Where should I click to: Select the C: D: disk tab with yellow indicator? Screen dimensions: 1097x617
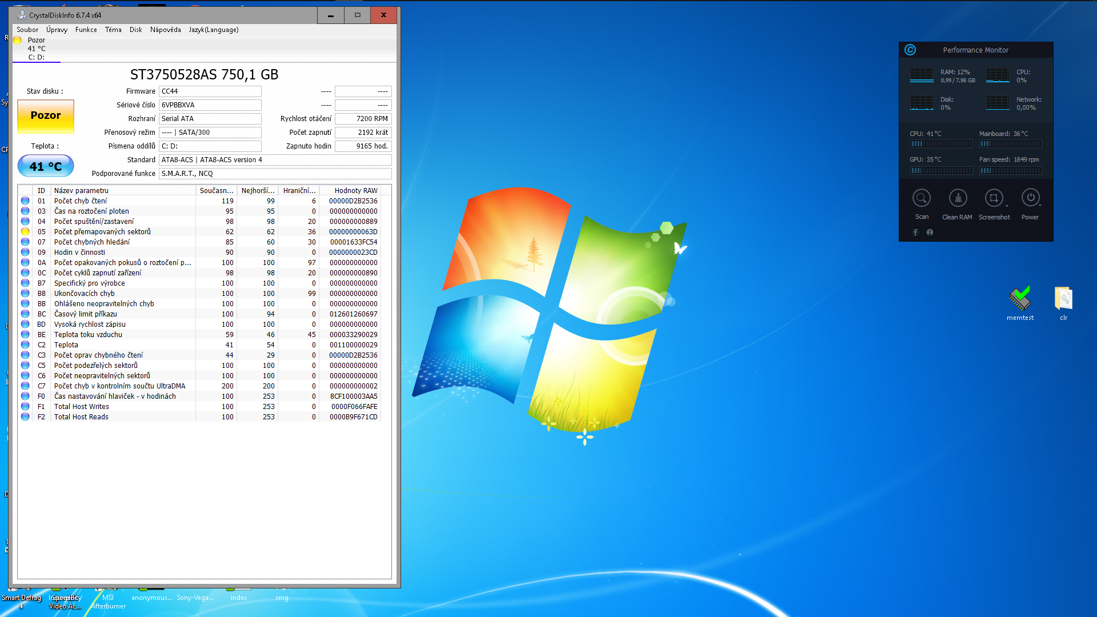(36, 49)
